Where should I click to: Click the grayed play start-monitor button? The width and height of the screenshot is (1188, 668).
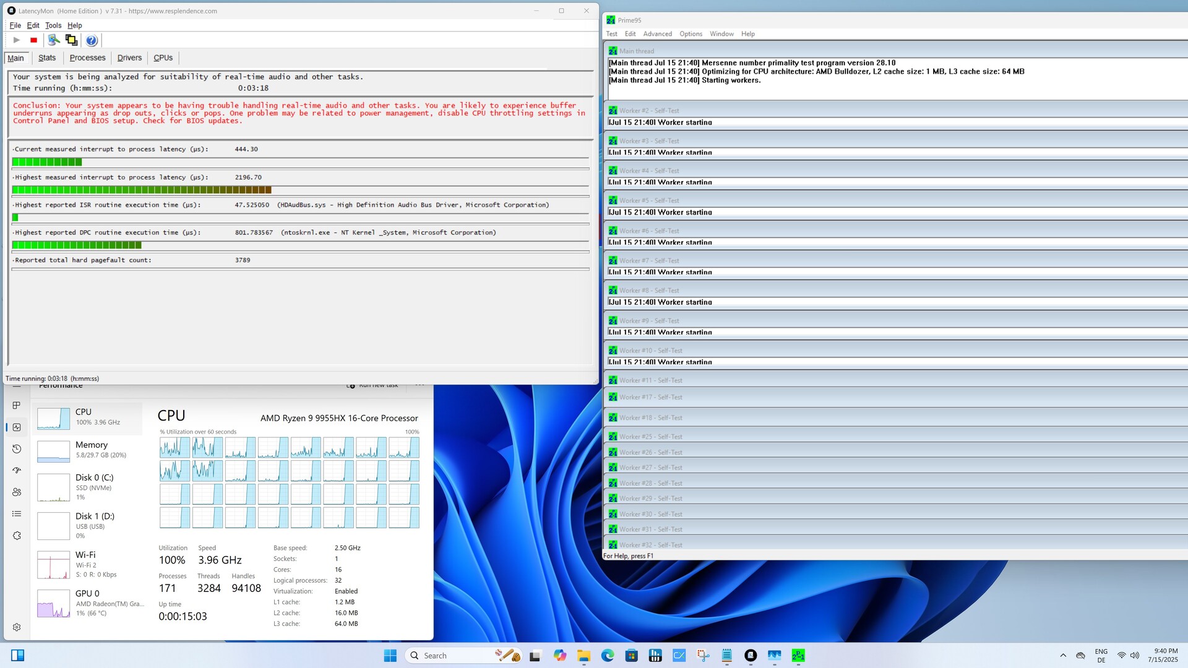(17, 40)
